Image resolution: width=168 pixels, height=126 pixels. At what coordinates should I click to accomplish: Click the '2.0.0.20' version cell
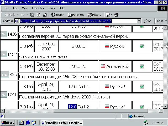(x=78, y=66)
